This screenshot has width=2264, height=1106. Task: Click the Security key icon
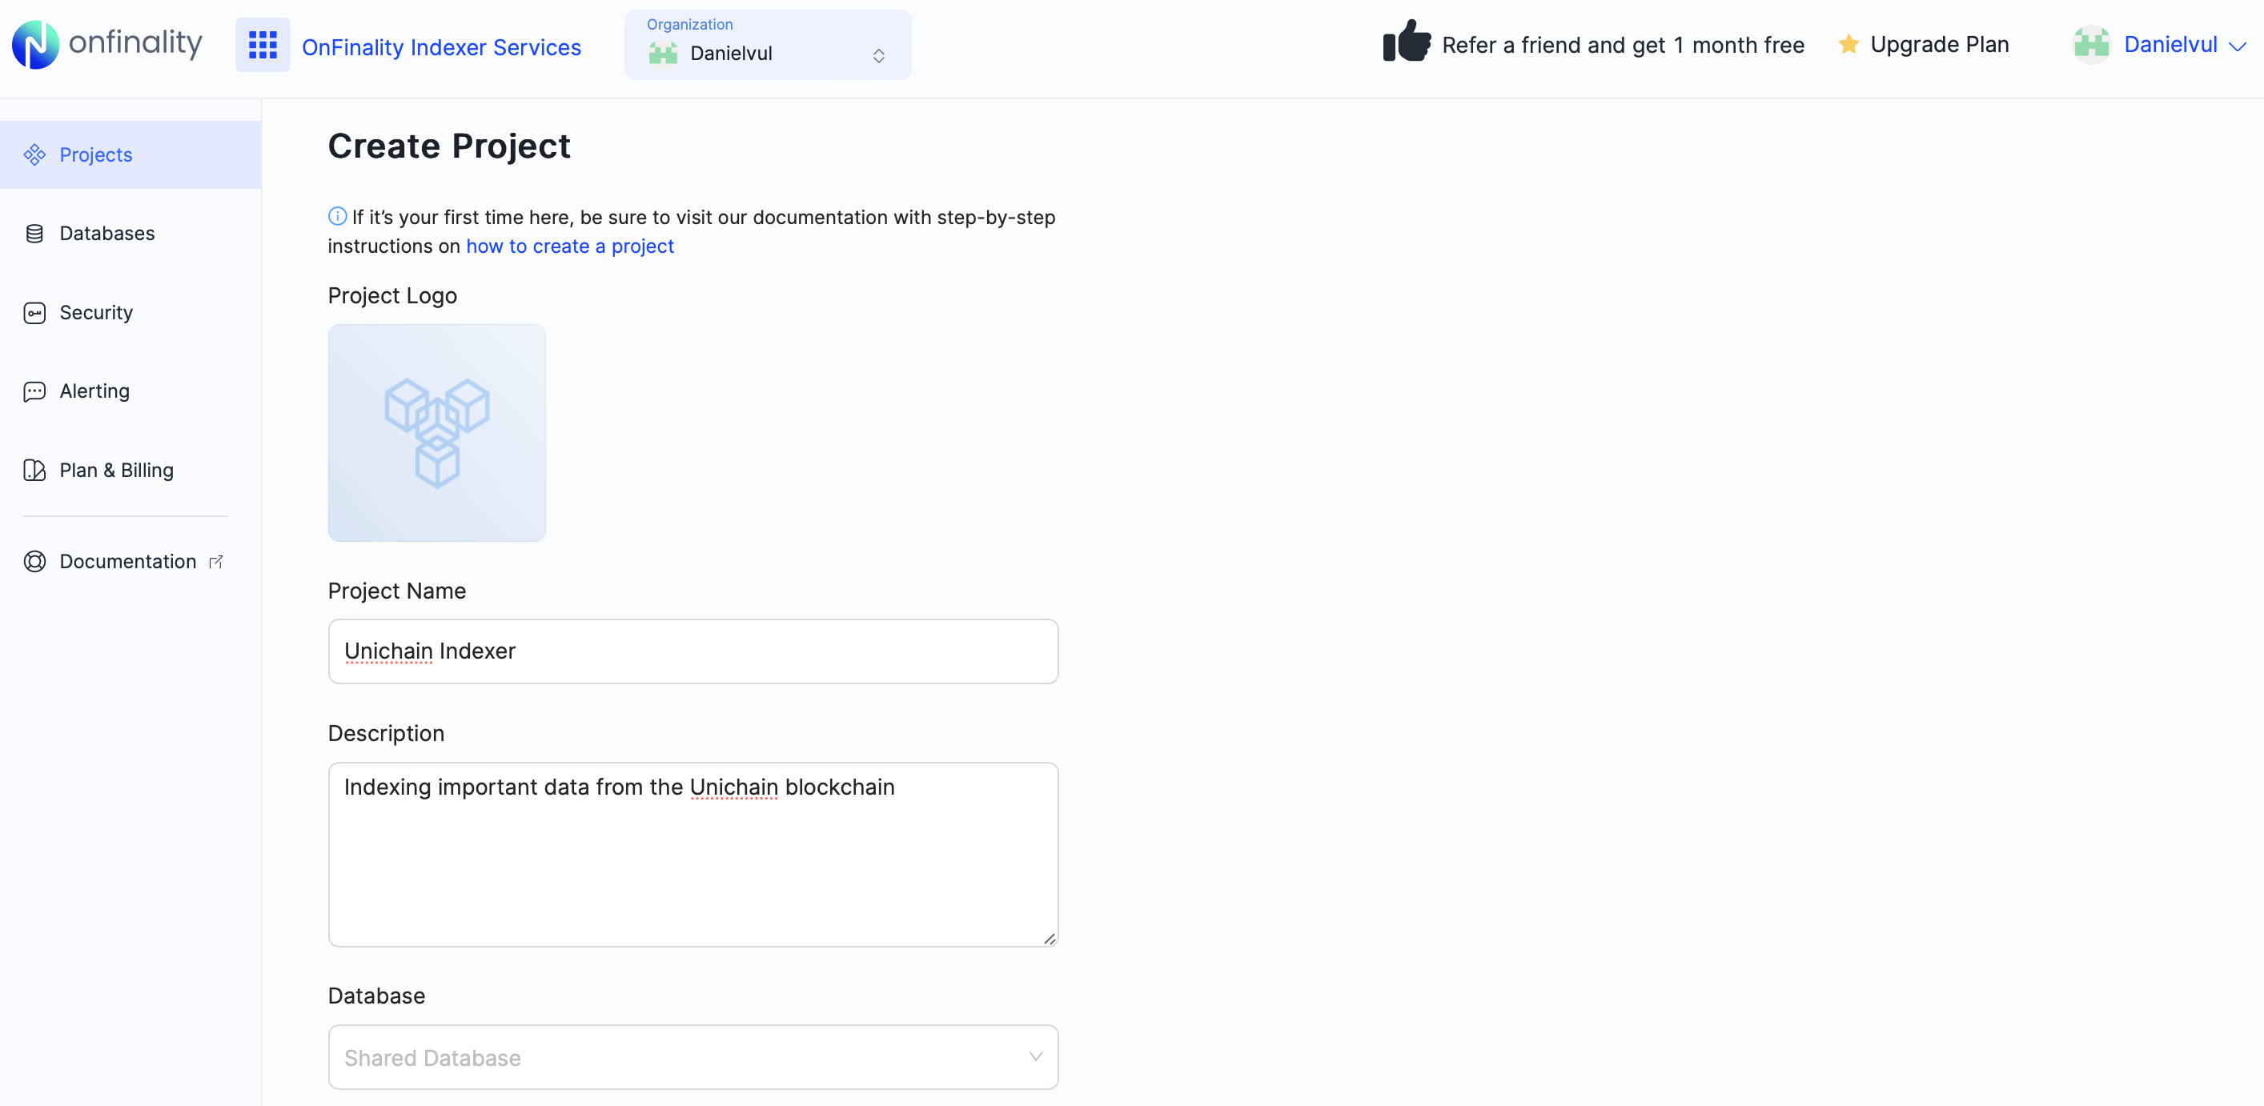coord(34,313)
